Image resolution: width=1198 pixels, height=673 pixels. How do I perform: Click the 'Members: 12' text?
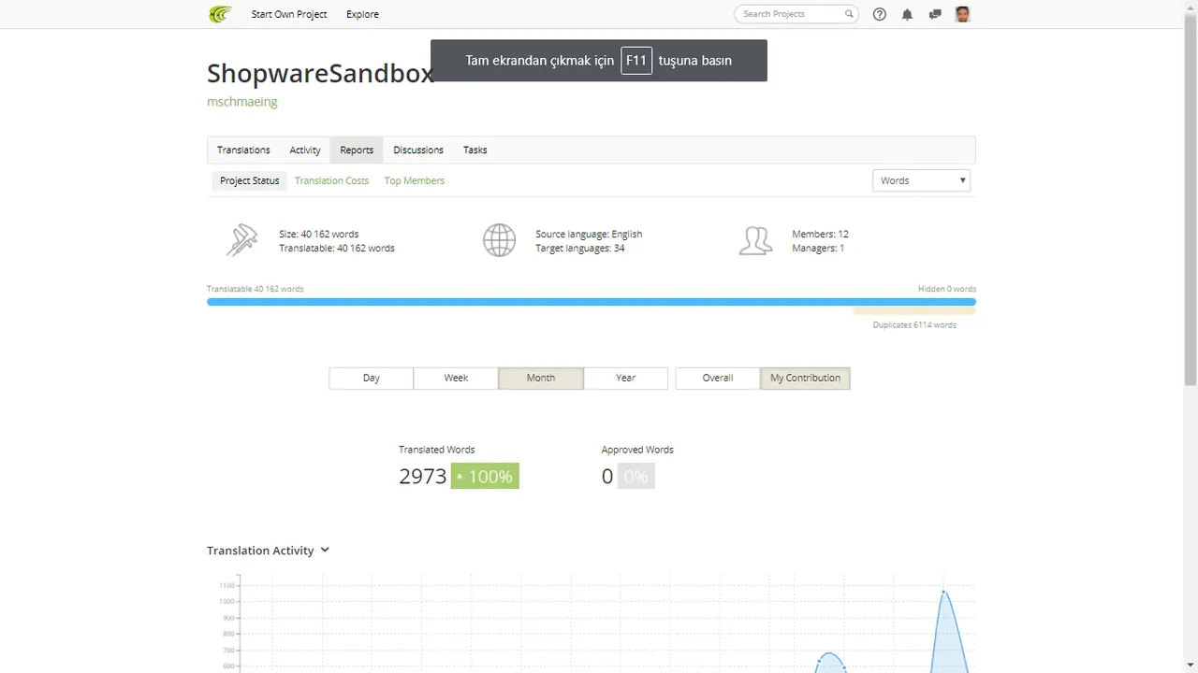tap(820, 234)
